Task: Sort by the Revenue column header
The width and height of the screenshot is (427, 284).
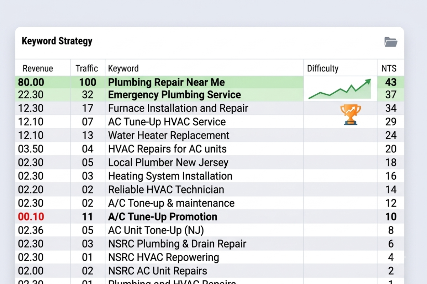Action: coord(38,68)
